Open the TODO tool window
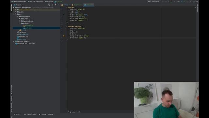 17,114
